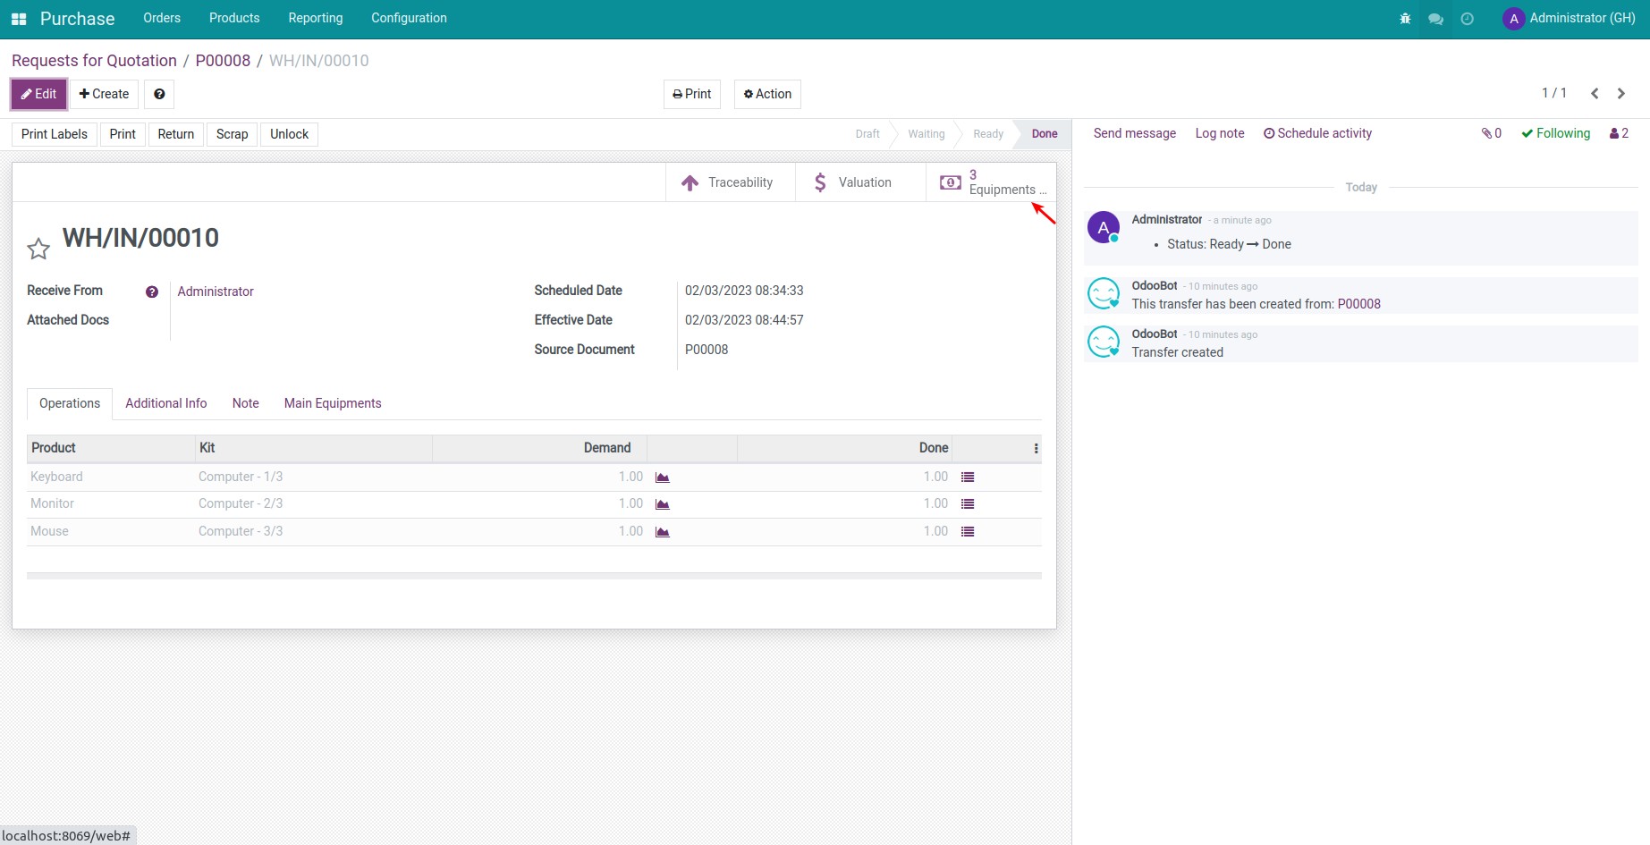Toggle the Following subscription status

tap(1555, 133)
